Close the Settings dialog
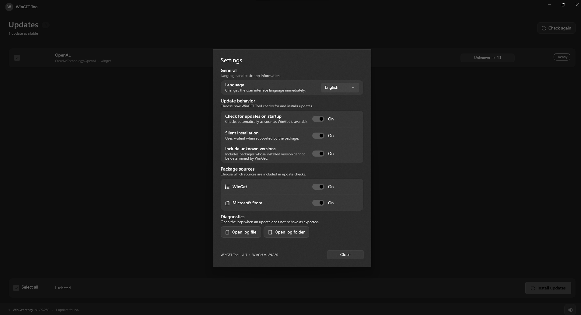 (x=345, y=255)
